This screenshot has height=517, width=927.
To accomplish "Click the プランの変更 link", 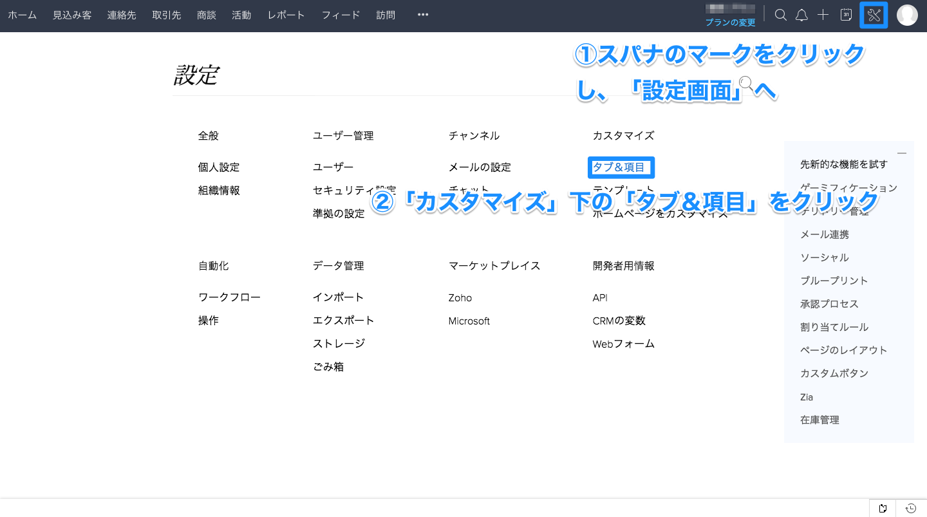I will [730, 23].
